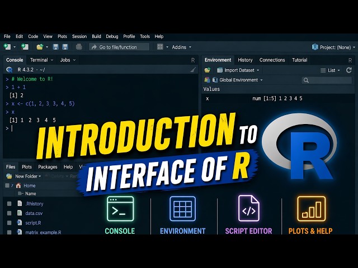Switch to the Plots tab in lower pane
The width and height of the screenshot is (358, 268).
(27, 167)
